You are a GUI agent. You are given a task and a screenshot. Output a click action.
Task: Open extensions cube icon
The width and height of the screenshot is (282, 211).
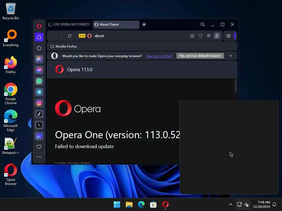tap(229, 36)
